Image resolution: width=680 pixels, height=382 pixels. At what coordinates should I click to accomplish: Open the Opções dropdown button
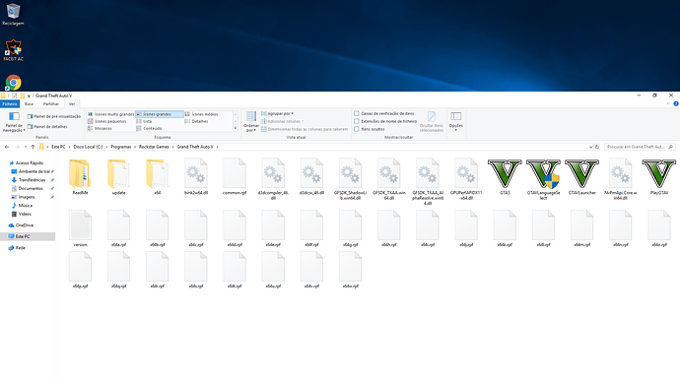point(455,122)
